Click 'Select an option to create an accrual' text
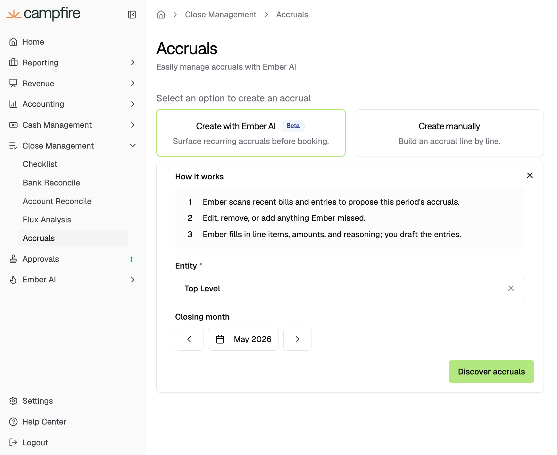 click(234, 98)
